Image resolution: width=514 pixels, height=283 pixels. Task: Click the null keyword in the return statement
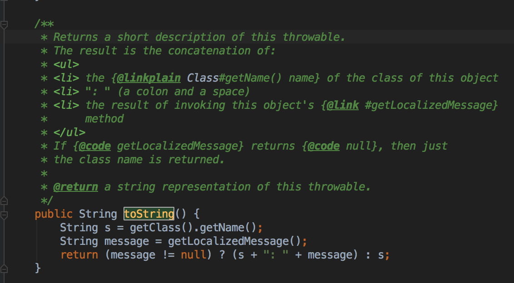coord(193,254)
